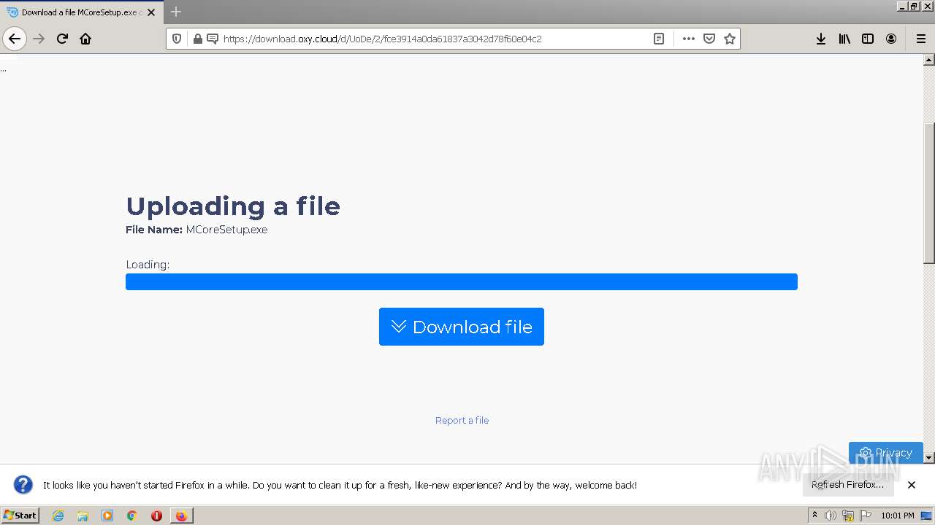The height and width of the screenshot is (525, 935).
Task: Click the forward navigation arrow
Action: (39, 39)
